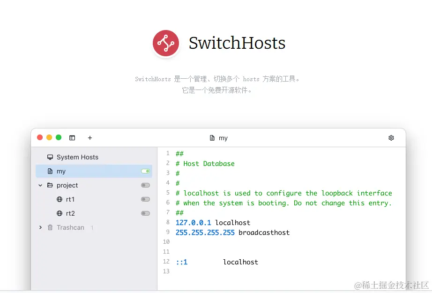
Task: Click the file icon beside my entry
Action: pyautogui.click(x=50, y=171)
